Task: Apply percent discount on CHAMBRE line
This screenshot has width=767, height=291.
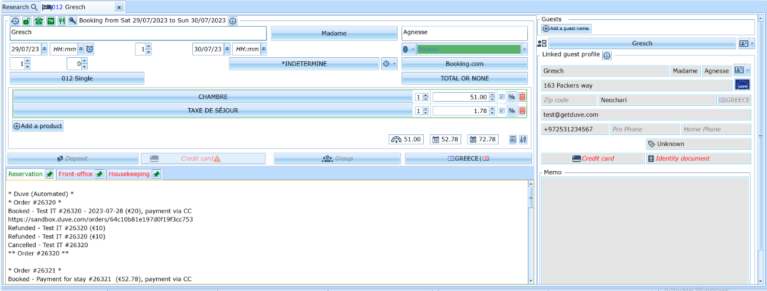Action: click(512, 97)
